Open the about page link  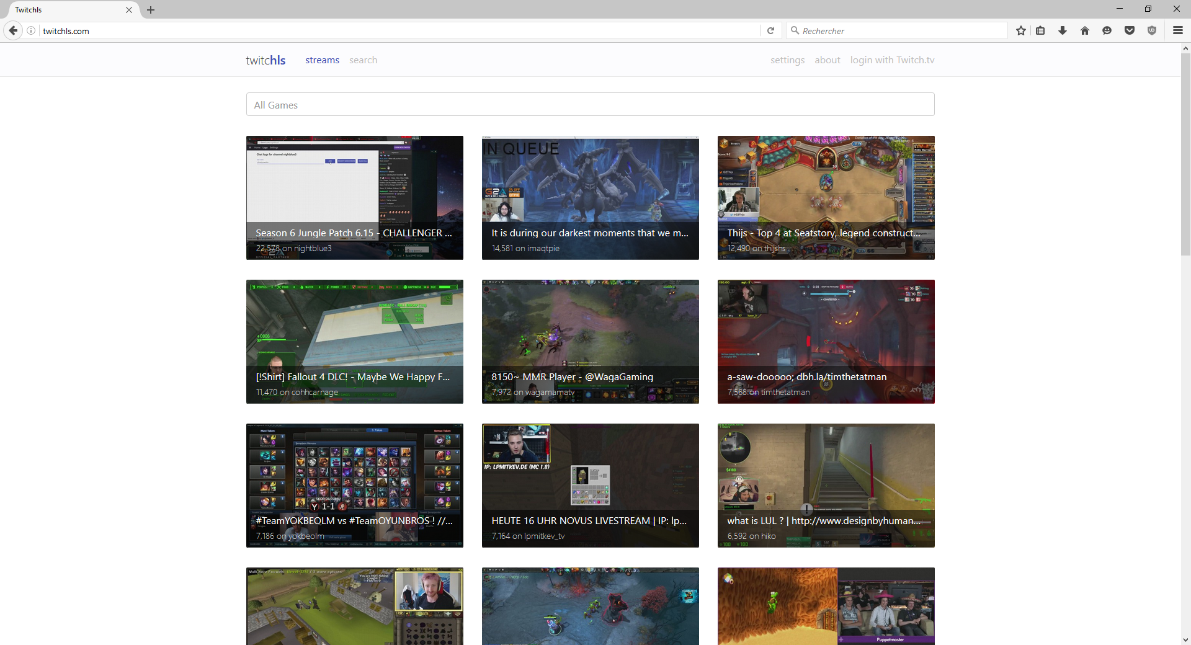tap(827, 60)
